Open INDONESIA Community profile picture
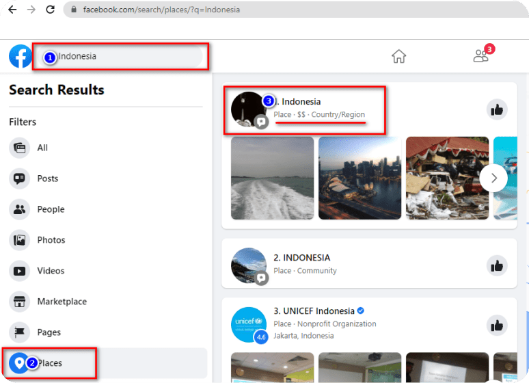Viewport: 529px width, 383px height. [248, 265]
